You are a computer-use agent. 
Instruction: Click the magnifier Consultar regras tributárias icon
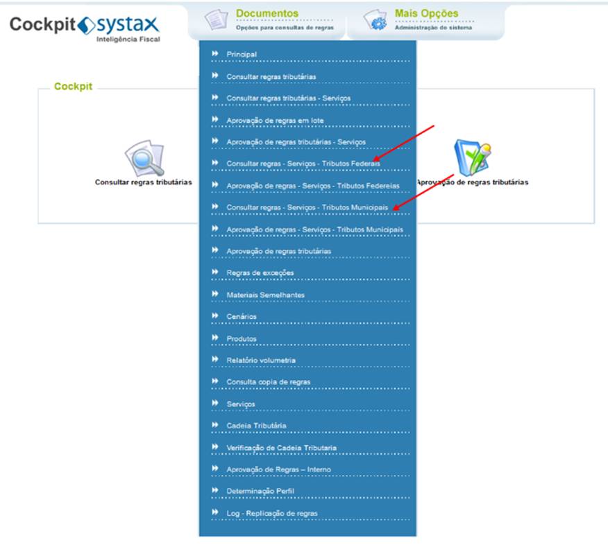pos(144,158)
